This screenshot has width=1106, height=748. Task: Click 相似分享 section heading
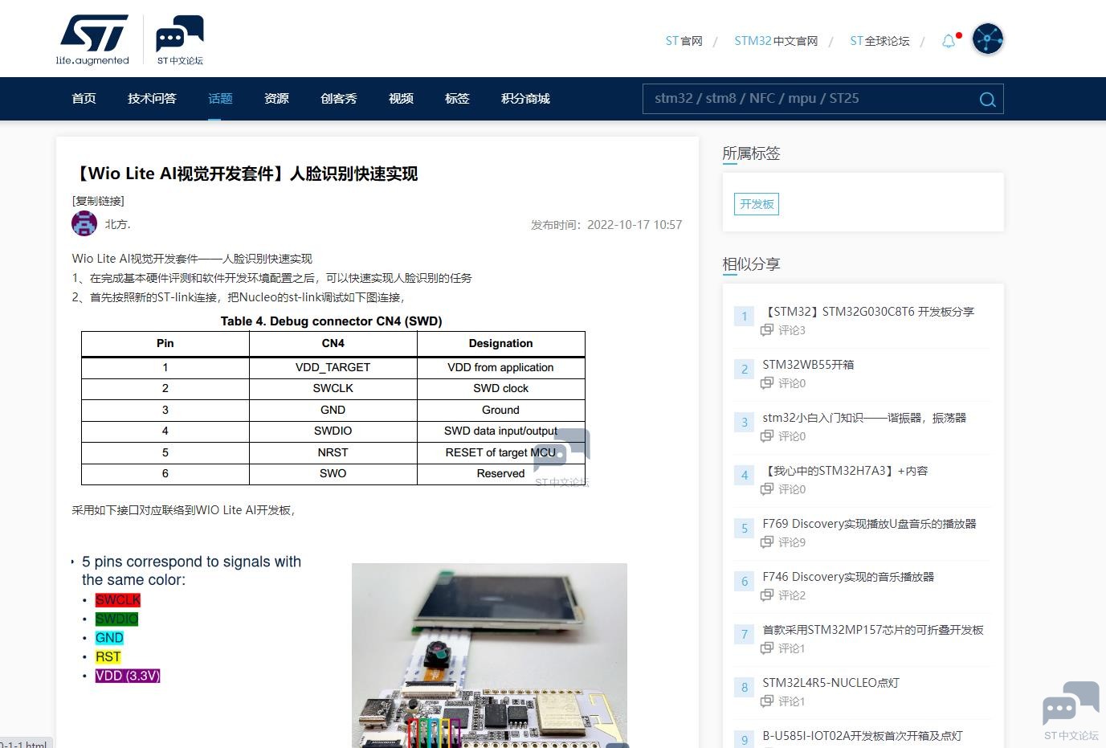point(751,264)
